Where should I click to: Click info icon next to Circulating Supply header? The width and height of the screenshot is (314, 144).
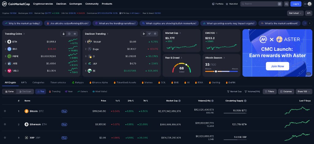click(245, 101)
